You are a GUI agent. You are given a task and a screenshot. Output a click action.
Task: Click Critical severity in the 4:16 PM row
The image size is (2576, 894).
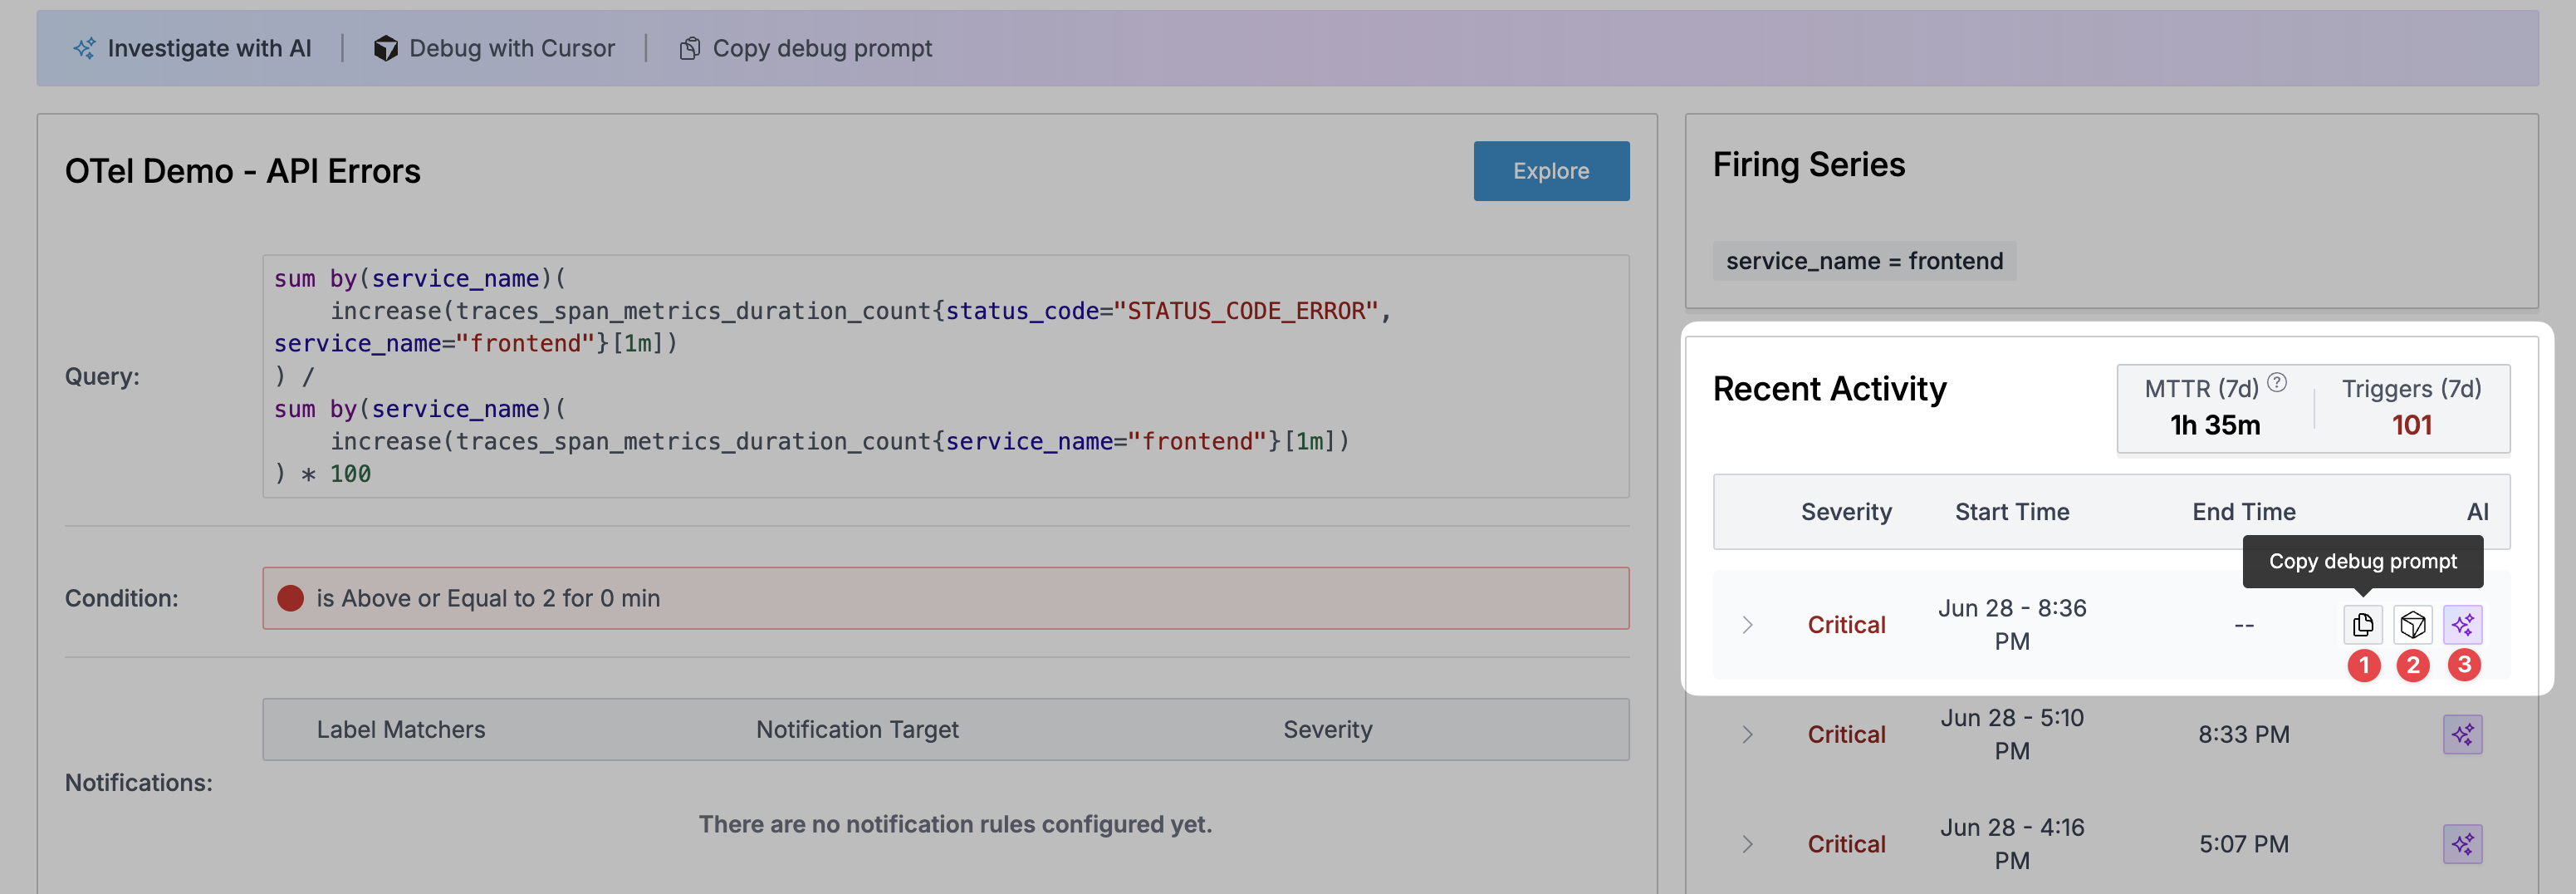(1846, 844)
